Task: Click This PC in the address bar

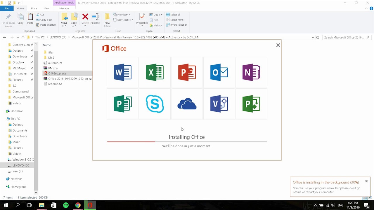Action: tap(40, 37)
